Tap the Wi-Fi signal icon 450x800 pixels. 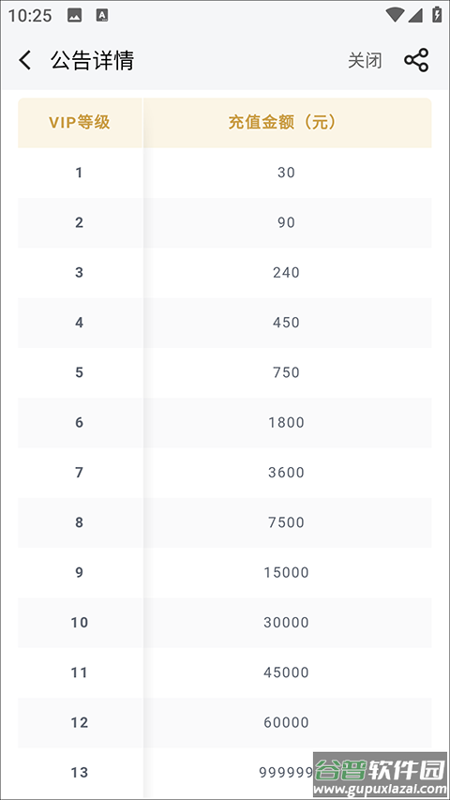[x=394, y=15]
